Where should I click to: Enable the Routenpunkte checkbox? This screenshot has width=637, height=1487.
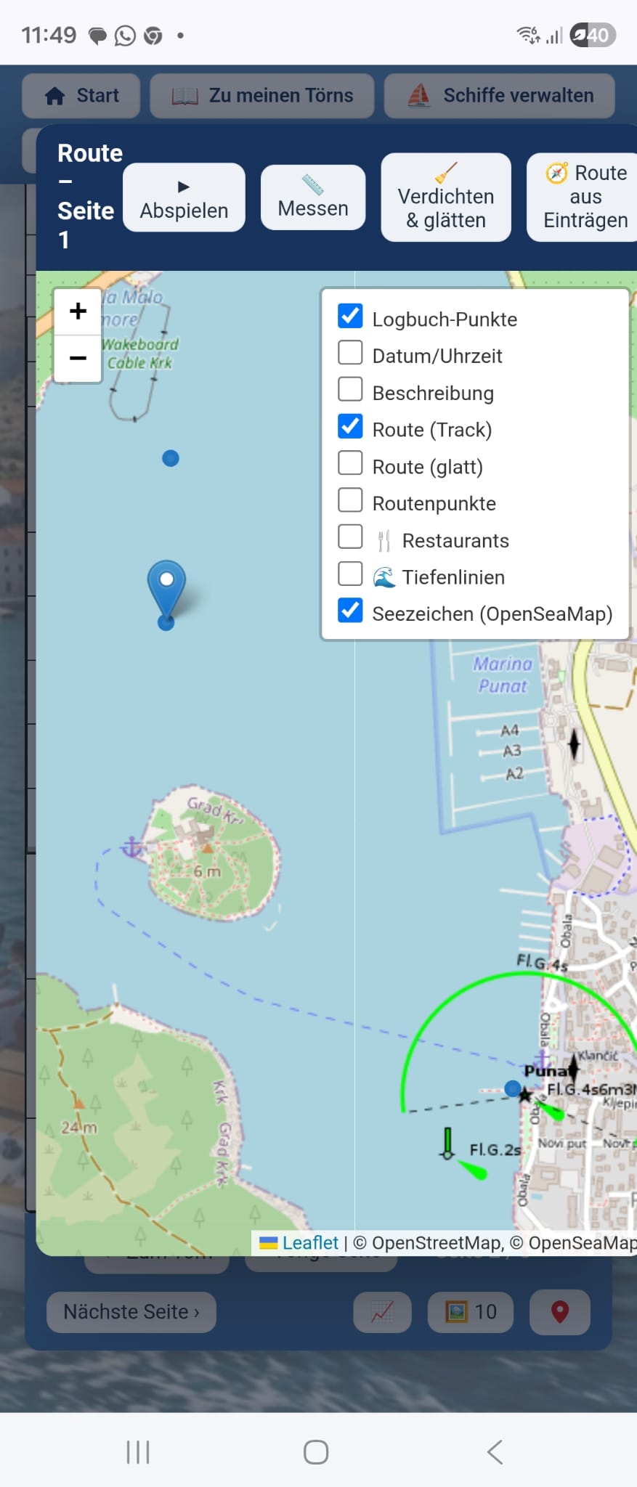(x=350, y=500)
